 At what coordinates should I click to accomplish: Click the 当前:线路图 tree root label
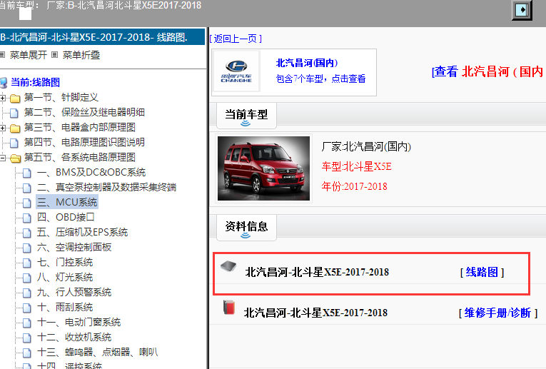tap(35, 83)
